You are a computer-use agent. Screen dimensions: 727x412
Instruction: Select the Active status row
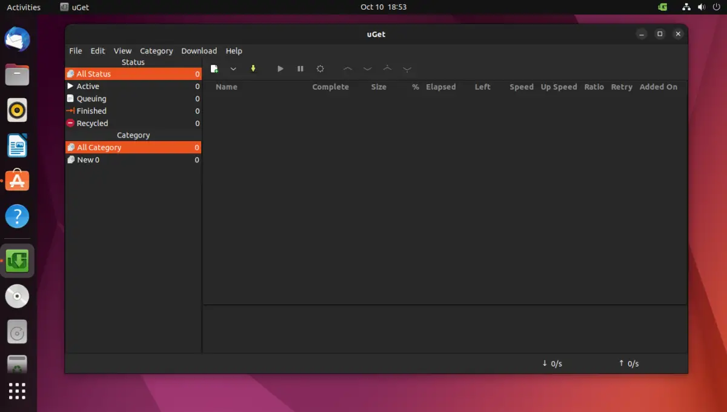(133, 86)
